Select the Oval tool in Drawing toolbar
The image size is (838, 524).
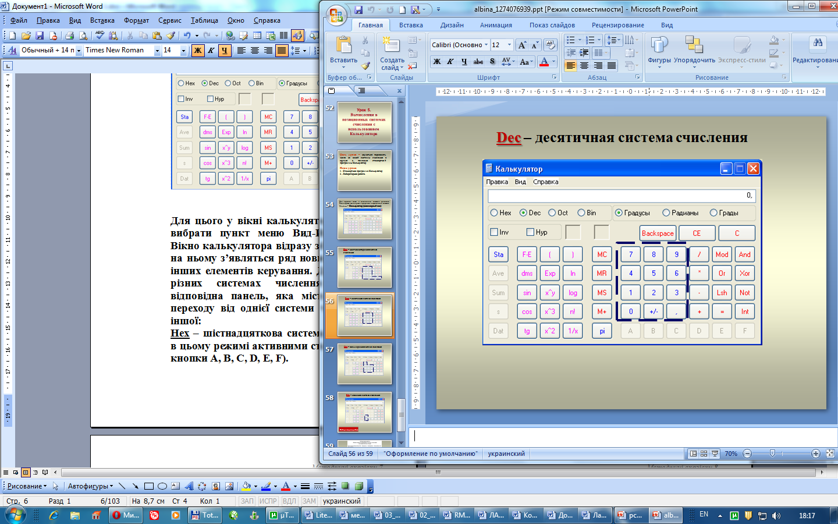tap(162, 486)
